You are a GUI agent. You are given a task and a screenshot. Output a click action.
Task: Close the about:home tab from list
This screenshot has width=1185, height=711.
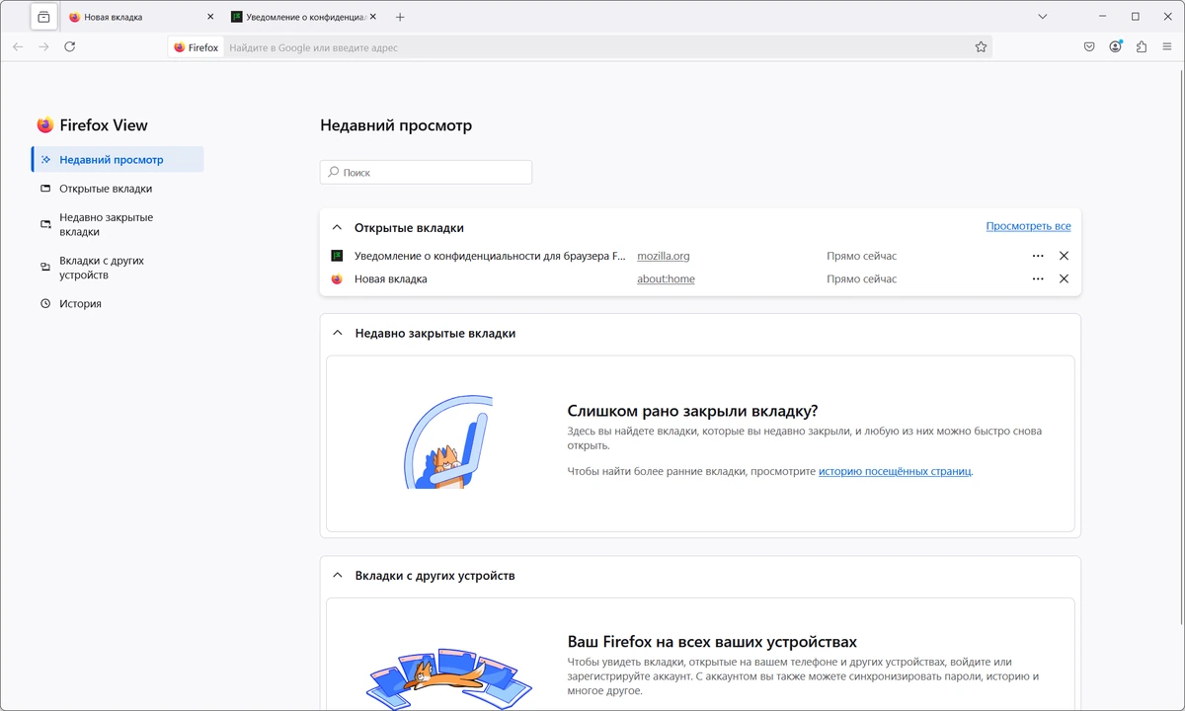(1064, 279)
